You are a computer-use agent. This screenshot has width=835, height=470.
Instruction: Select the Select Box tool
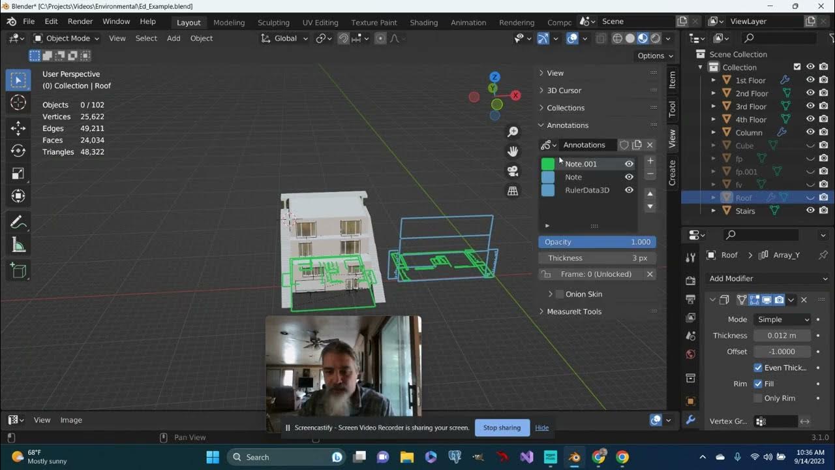click(x=18, y=80)
